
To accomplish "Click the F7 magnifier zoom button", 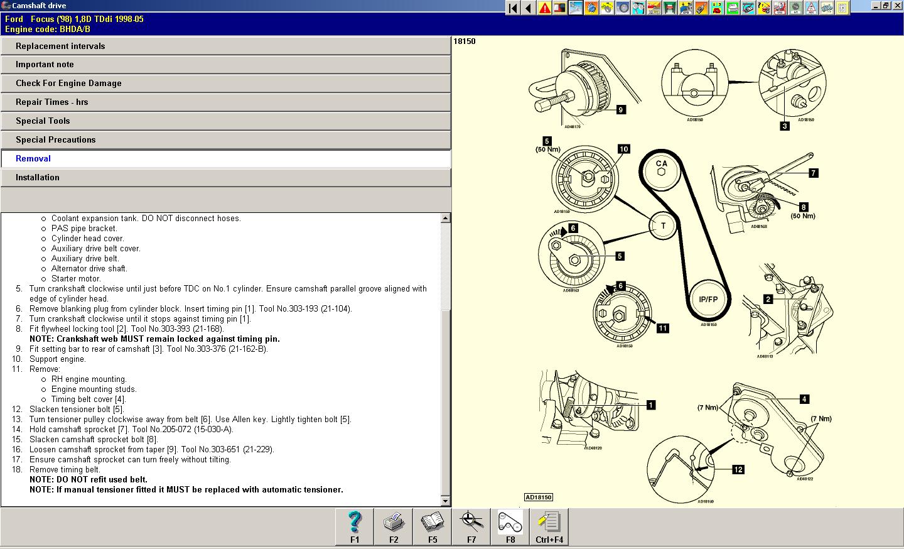I will [x=471, y=526].
